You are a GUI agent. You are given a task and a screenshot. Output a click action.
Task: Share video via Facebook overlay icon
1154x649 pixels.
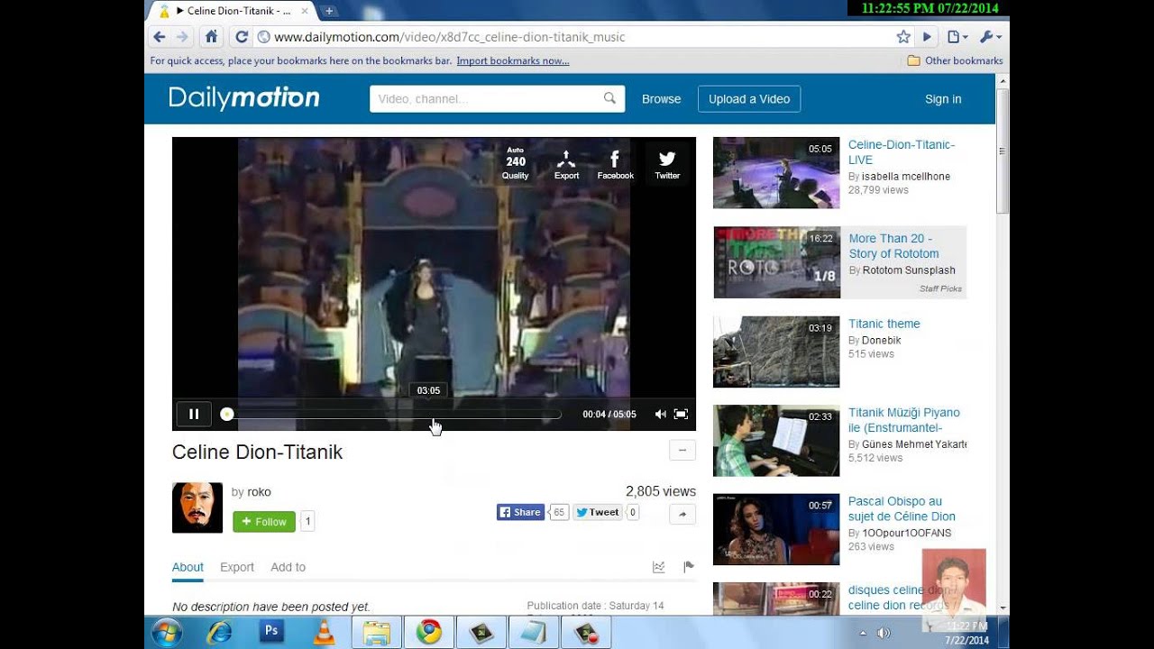click(x=615, y=165)
